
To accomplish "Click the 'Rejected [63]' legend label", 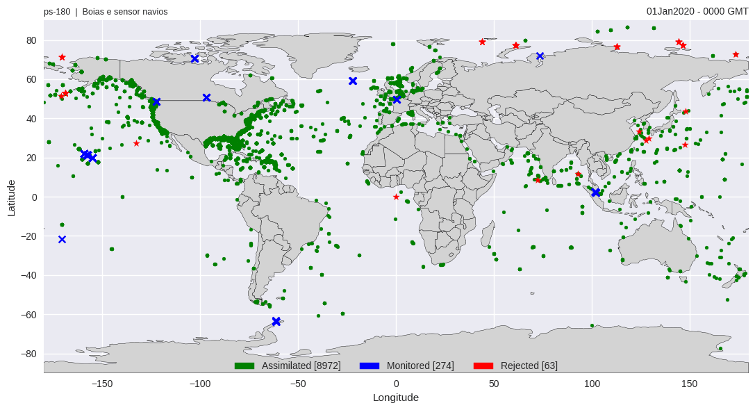I will [x=529, y=366].
